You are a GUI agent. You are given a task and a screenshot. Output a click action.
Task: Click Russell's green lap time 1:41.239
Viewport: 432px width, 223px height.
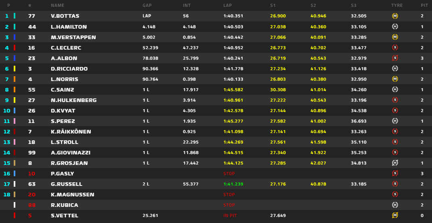(x=234, y=184)
